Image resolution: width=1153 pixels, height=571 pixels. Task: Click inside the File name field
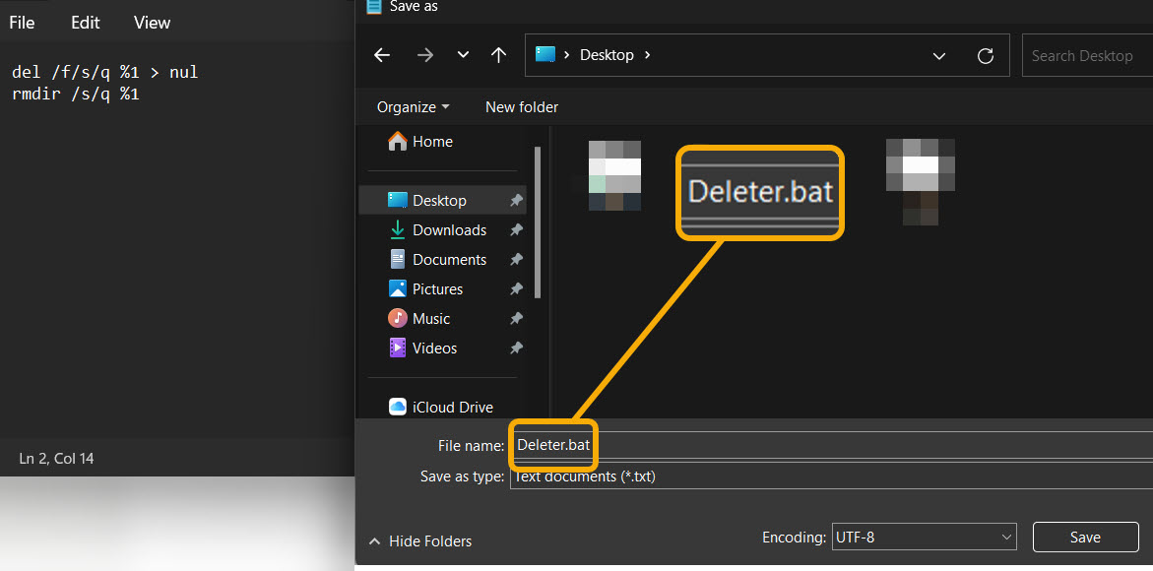pyautogui.click(x=553, y=446)
